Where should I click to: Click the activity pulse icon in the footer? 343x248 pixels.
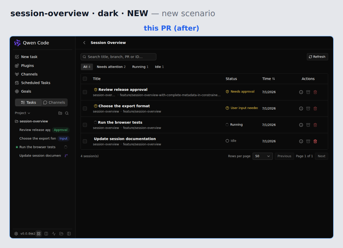pyautogui.click(x=54, y=234)
